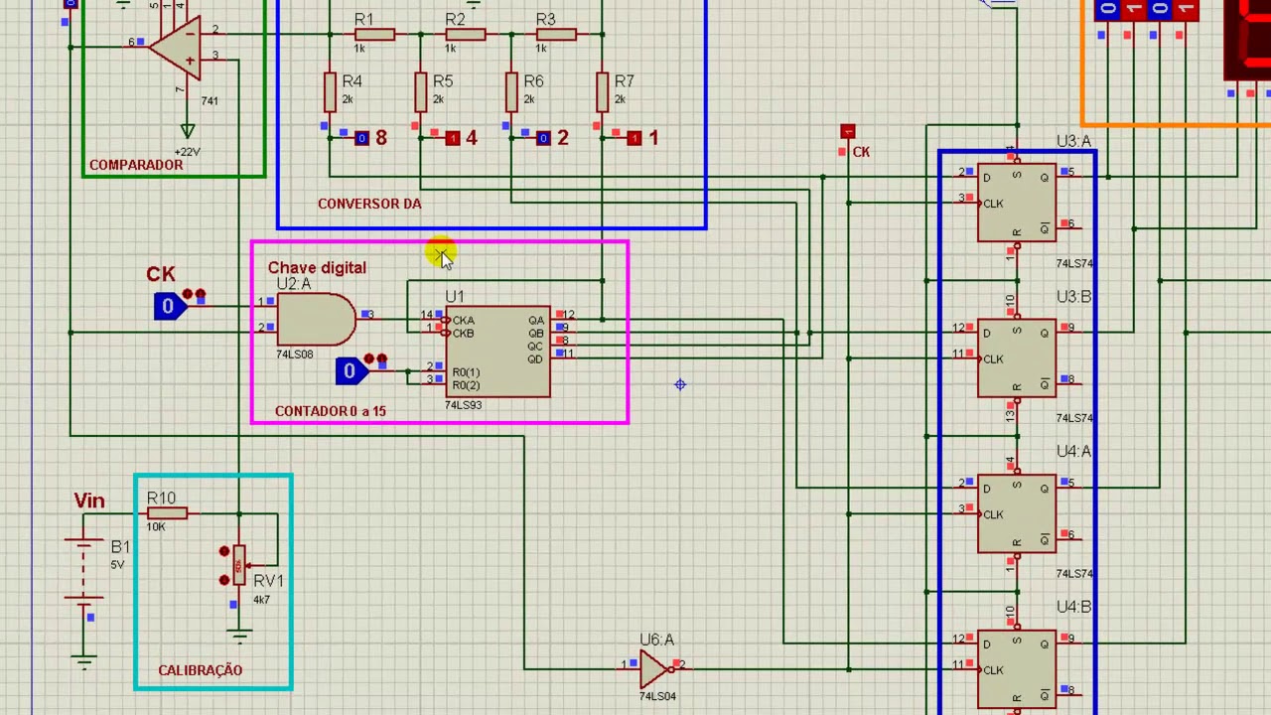
Task: Select the U4:A flip-flop component
Action: [x=1017, y=513]
